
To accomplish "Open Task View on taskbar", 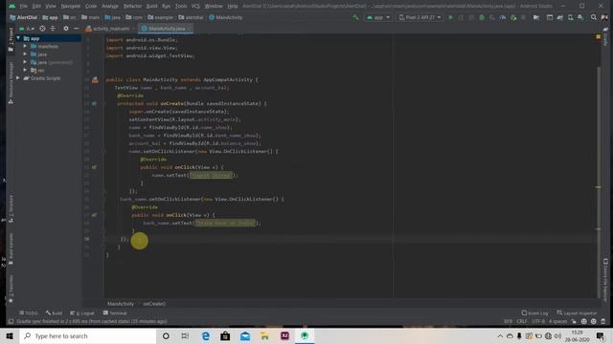I will 185,335.
